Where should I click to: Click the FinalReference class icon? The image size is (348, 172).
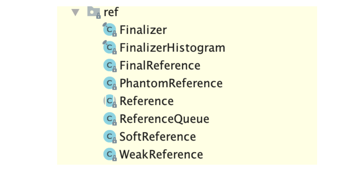point(109,65)
